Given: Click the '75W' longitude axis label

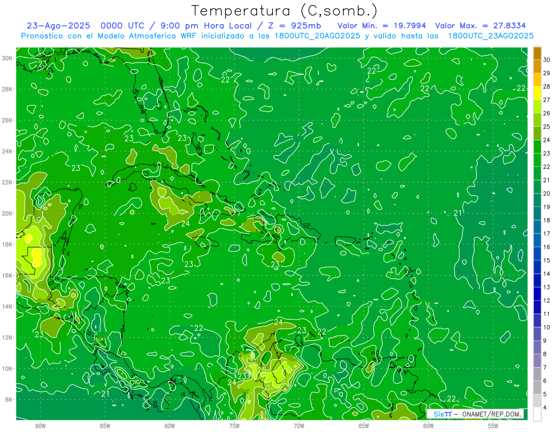Looking at the screenshot, I should (234, 425).
